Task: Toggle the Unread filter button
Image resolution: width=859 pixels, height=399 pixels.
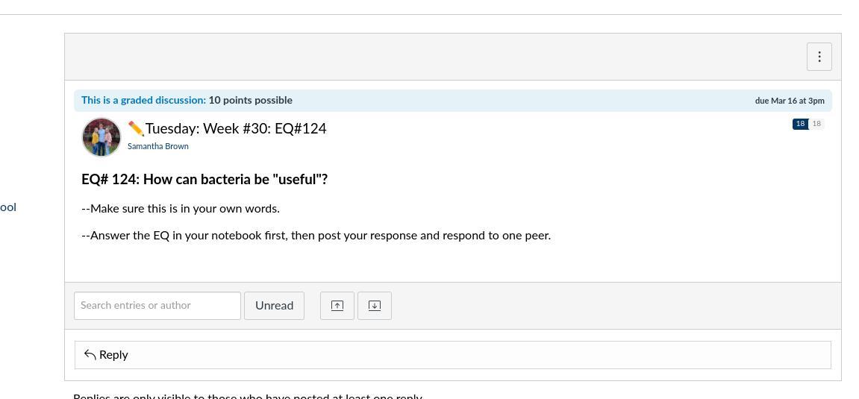Action: (x=274, y=306)
